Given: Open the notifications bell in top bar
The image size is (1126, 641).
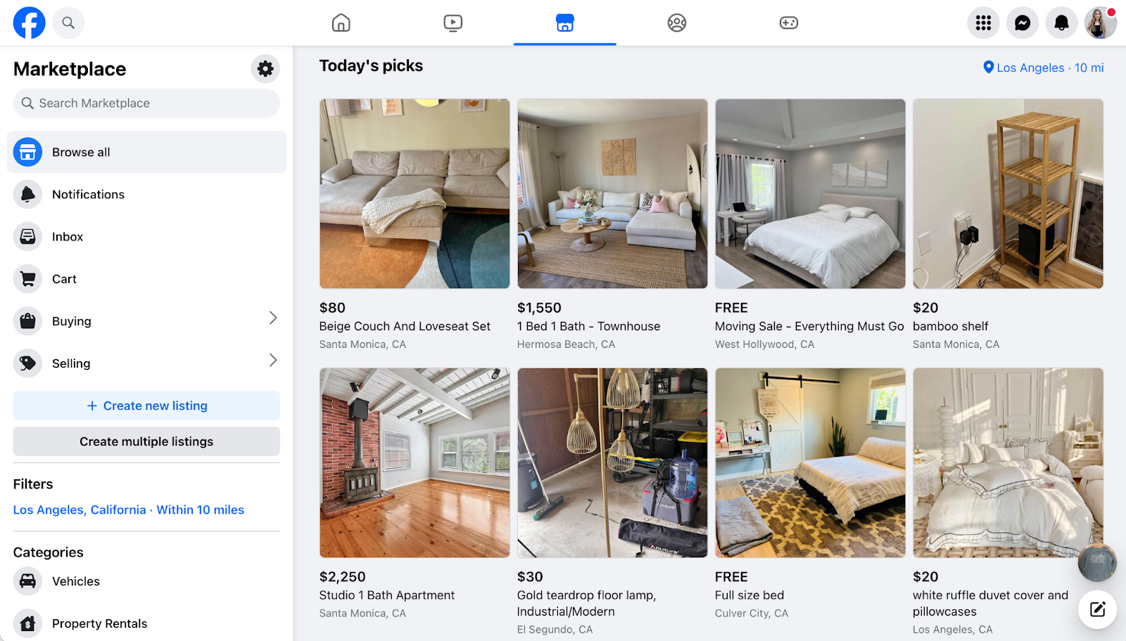Looking at the screenshot, I should coord(1061,23).
